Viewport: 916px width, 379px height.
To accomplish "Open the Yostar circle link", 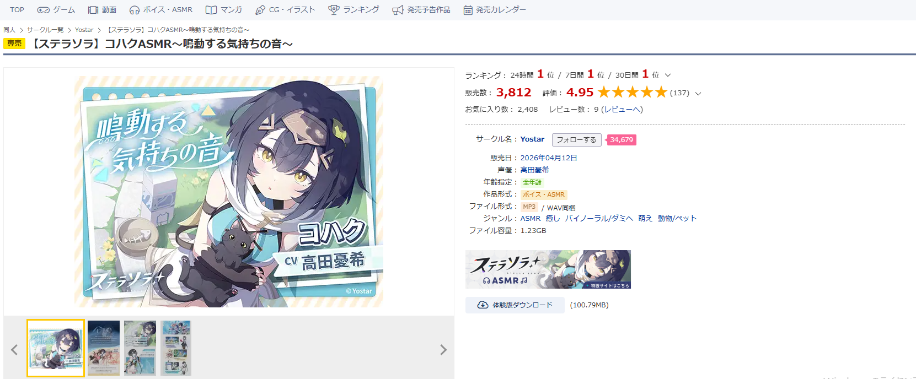I will click(532, 139).
